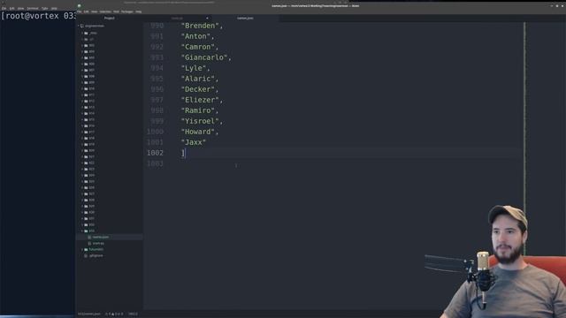Open the Find menu in Atom
The image size is (566, 318).
[116, 11]
